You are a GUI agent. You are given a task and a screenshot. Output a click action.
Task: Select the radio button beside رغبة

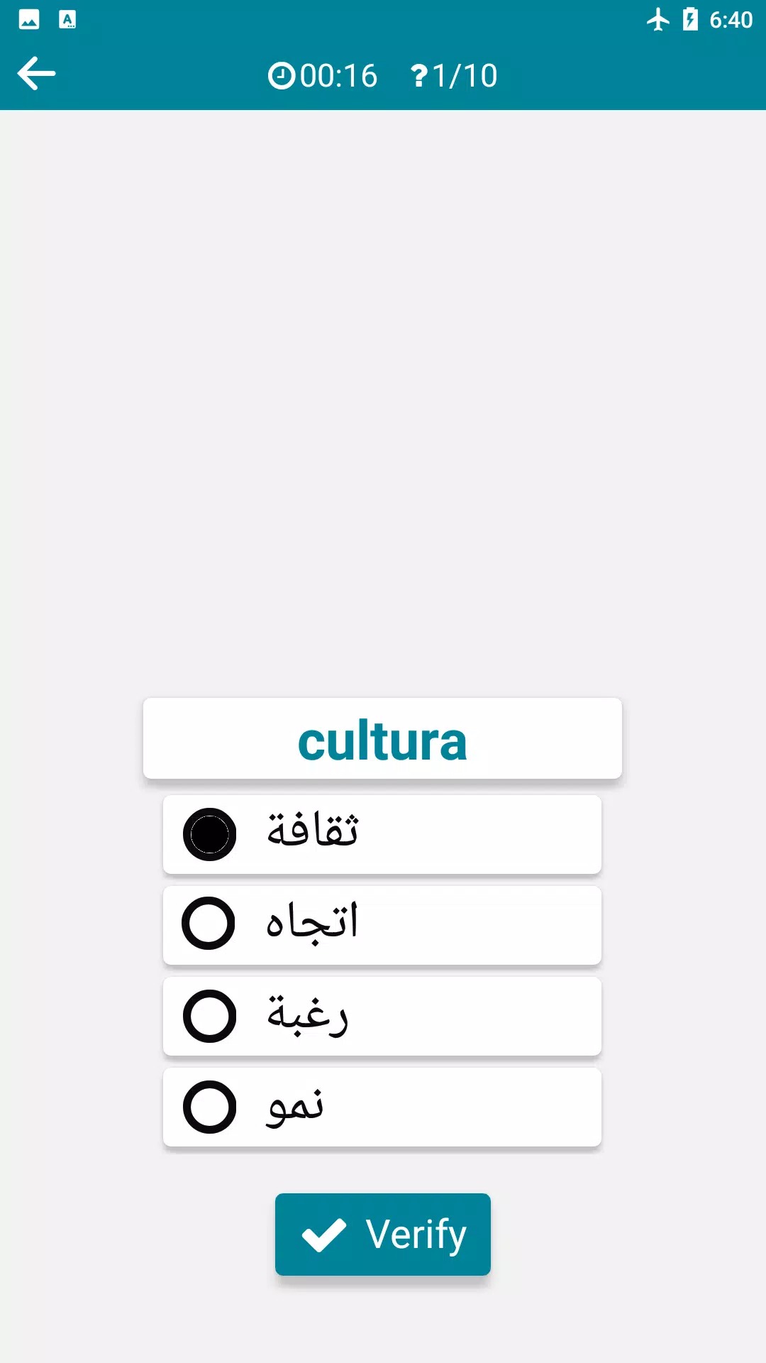(x=209, y=1016)
